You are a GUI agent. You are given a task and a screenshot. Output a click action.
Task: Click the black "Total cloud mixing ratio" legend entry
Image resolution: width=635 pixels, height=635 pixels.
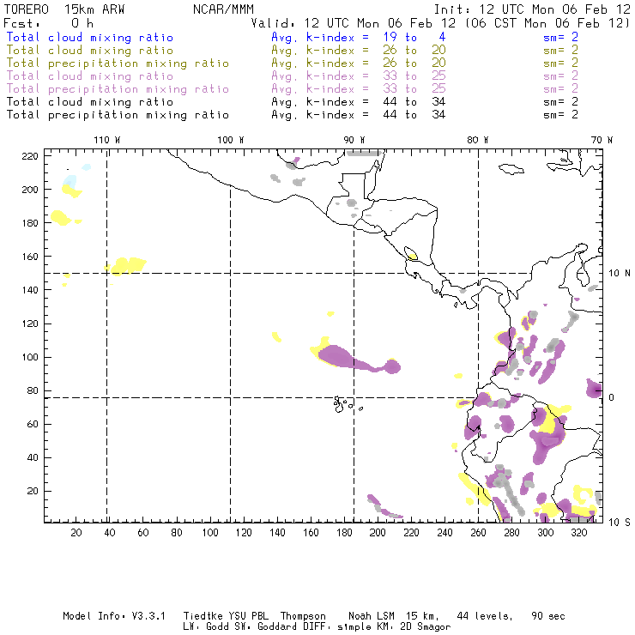tap(90, 101)
